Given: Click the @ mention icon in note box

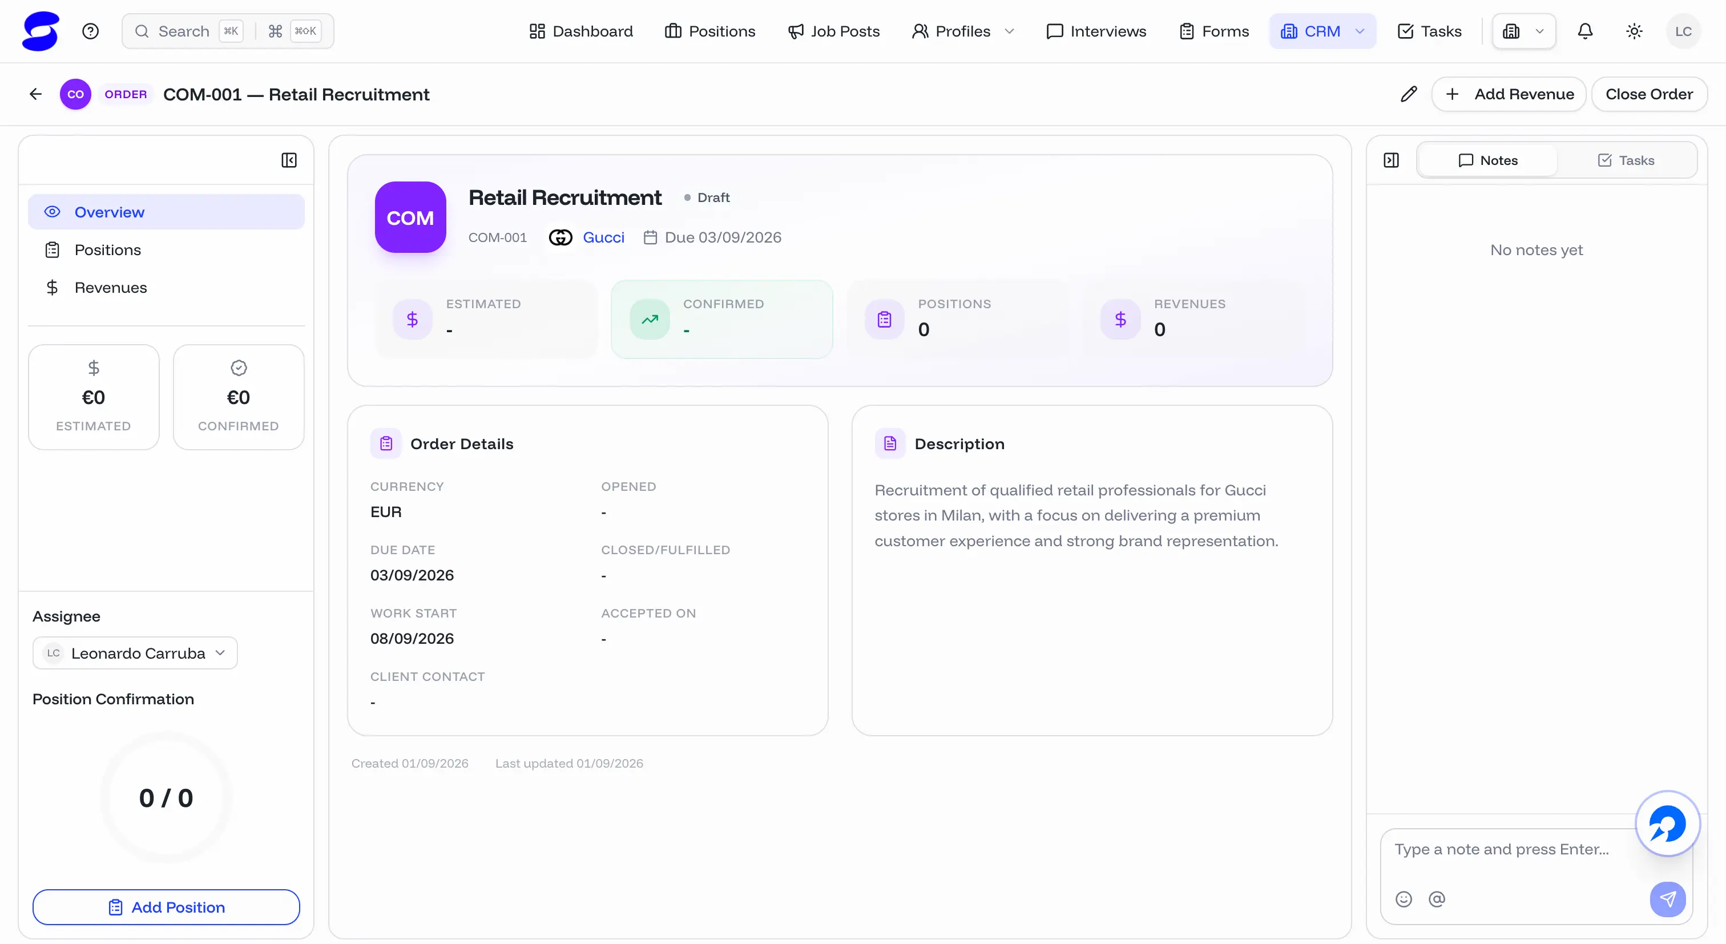Looking at the screenshot, I should [1437, 898].
